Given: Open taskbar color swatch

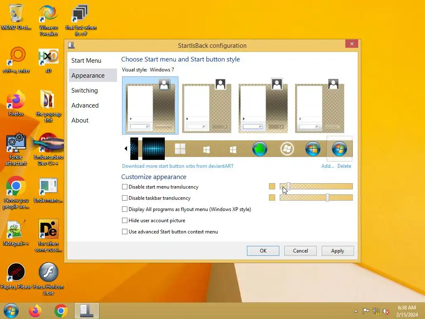Looking at the screenshot, I should (272, 197).
